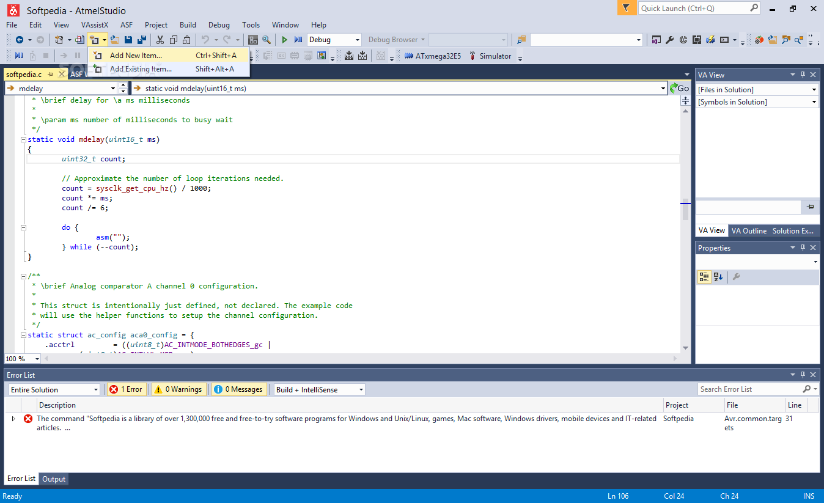Click the Search Error List field
This screenshot has height=503, width=824.
[750, 389]
